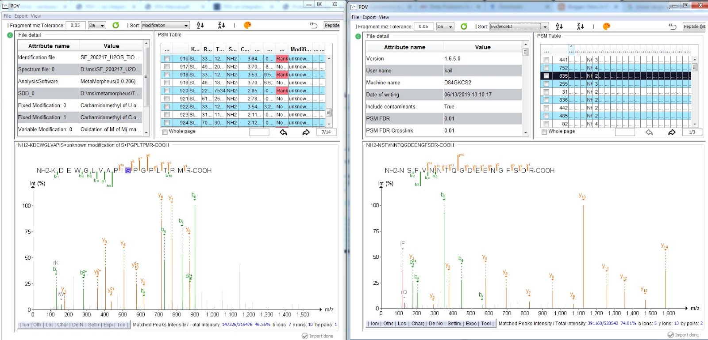The height and width of the screenshot is (340, 708).
Task: Enable Whole page checkbox in left window
Action: 165,132
